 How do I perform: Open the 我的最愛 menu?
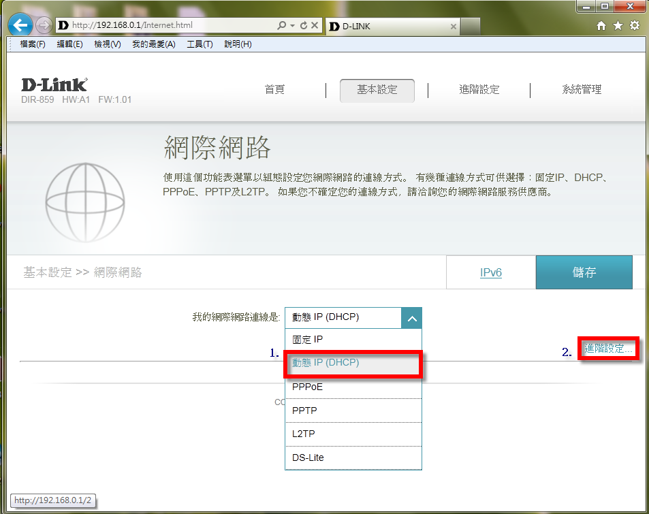click(153, 44)
